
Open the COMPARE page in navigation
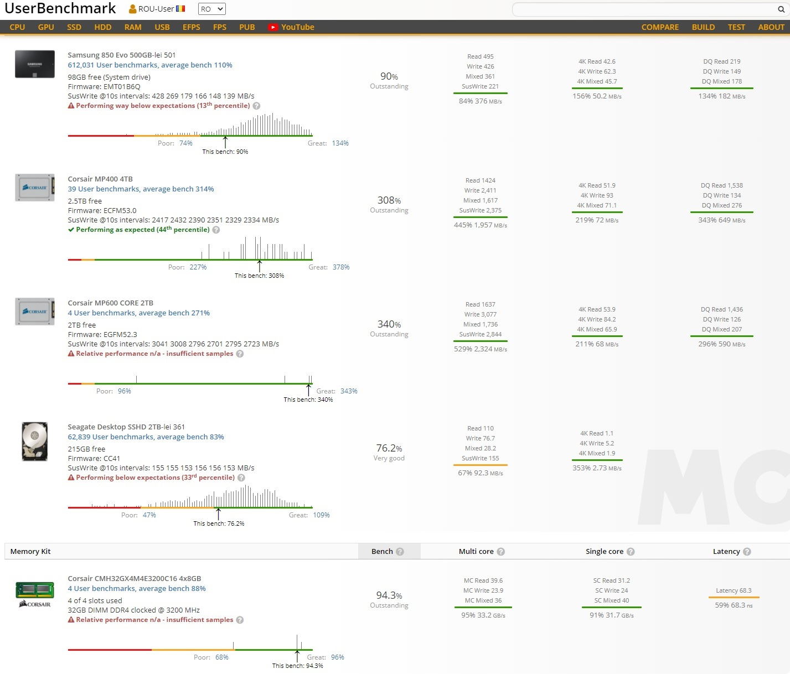click(660, 27)
